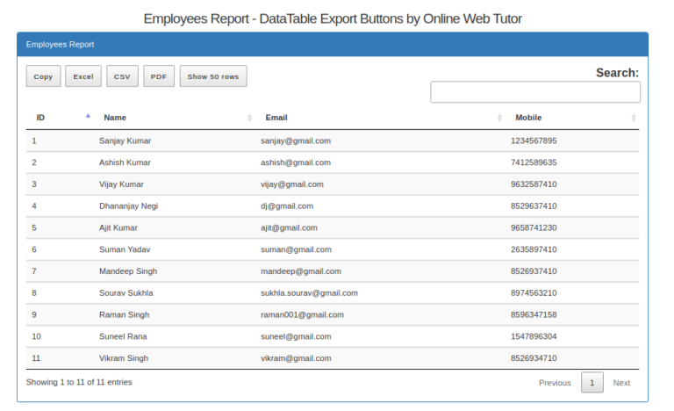Click mobile number 2635897410
674x411 pixels.
pyautogui.click(x=534, y=249)
